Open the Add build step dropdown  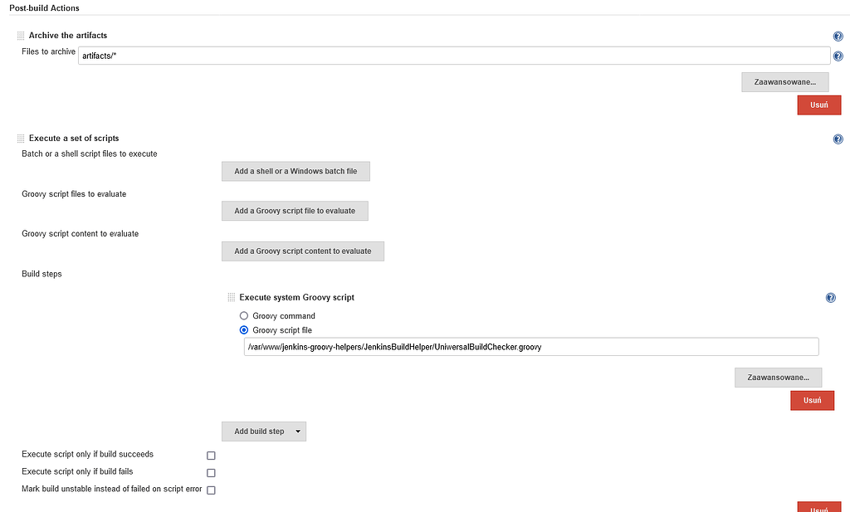tap(263, 431)
